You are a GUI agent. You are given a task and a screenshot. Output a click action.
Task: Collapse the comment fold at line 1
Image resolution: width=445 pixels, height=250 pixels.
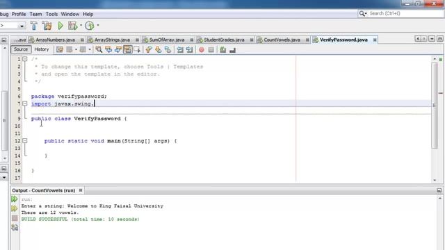pos(25,59)
